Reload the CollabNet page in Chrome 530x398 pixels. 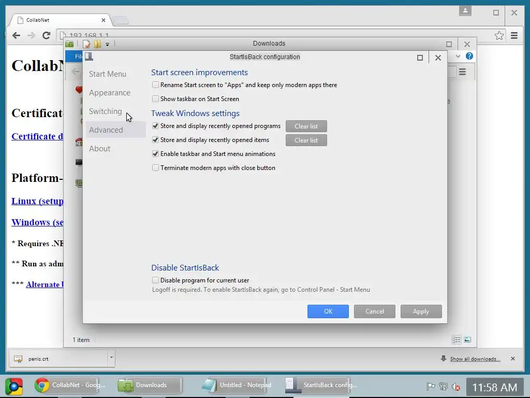click(46, 35)
